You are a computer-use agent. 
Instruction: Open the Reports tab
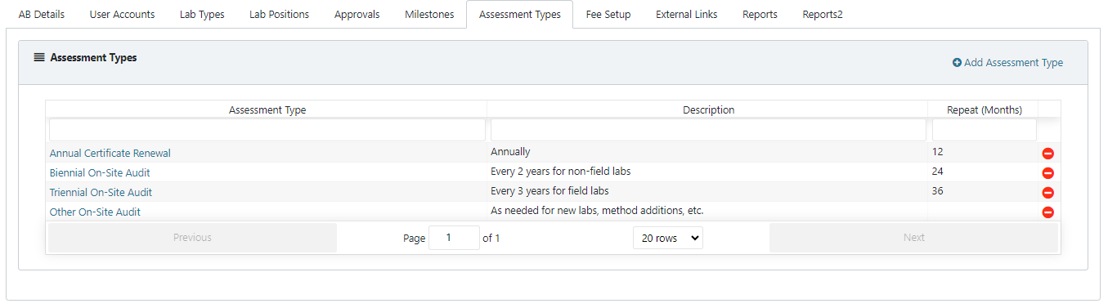pyautogui.click(x=760, y=15)
